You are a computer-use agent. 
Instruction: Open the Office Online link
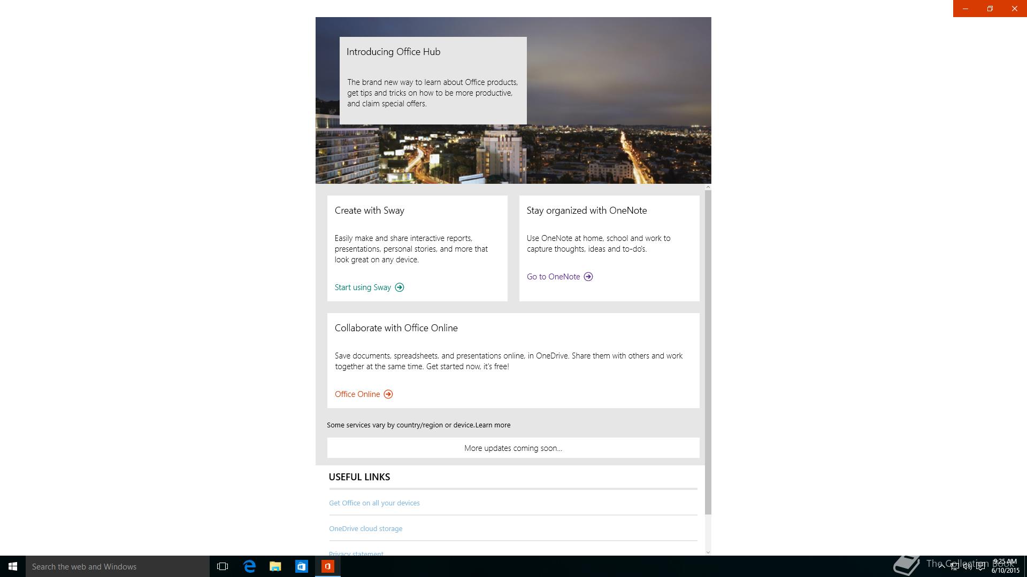tap(357, 394)
